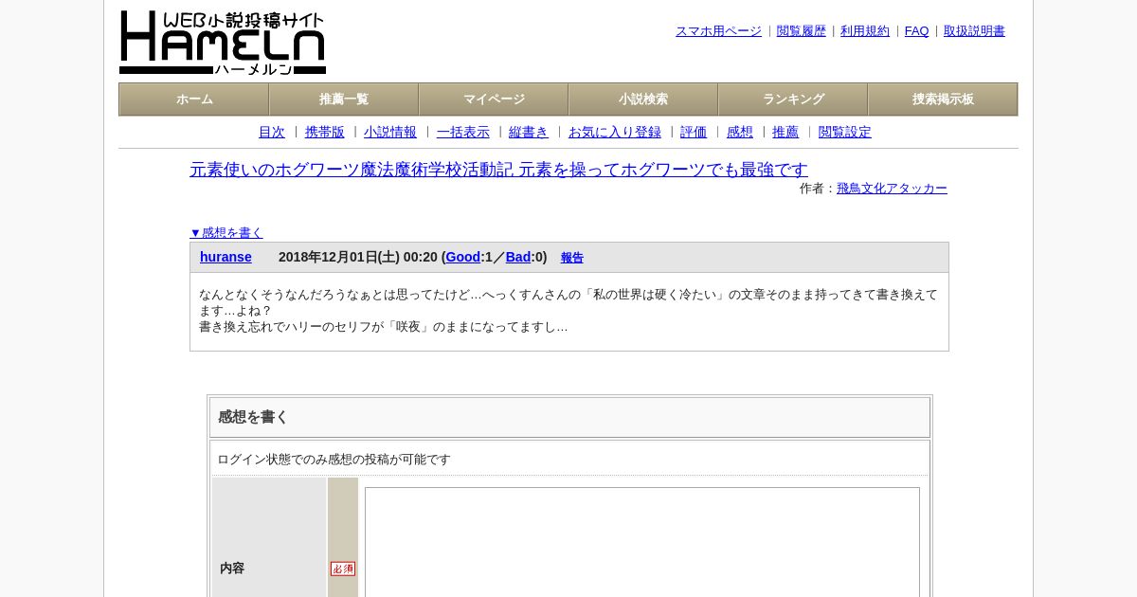Click お気に入り登録 link
Image resolution: width=1137 pixels, height=597 pixels.
(615, 132)
